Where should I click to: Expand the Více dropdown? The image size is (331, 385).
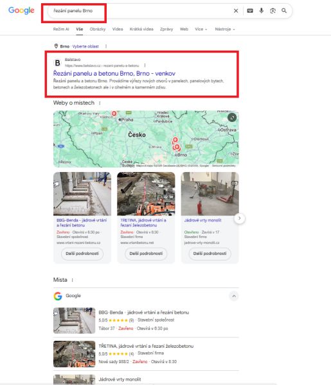coord(201,30)
